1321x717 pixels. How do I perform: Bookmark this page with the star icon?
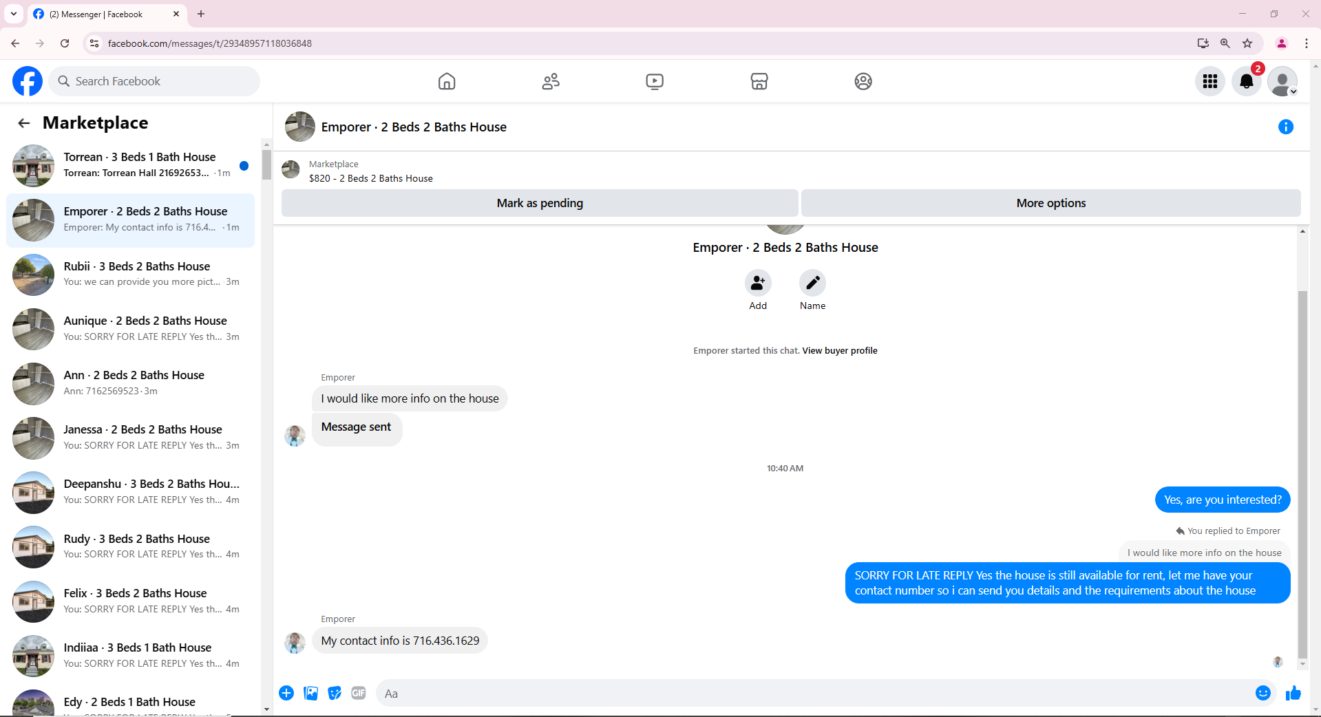[1247, 43]
